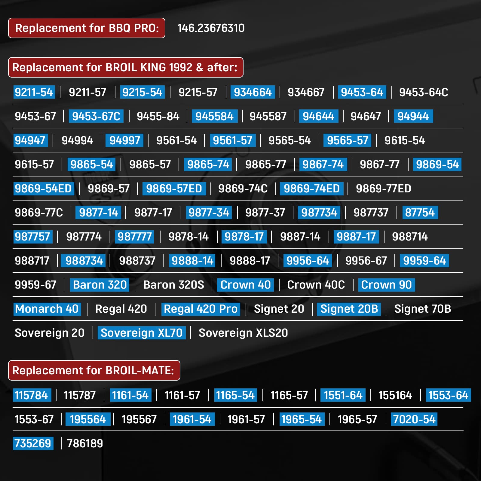Select highlighted model 945584
Image resolution: width=481 pixels, height=481 pixels.
pos(215,116)
